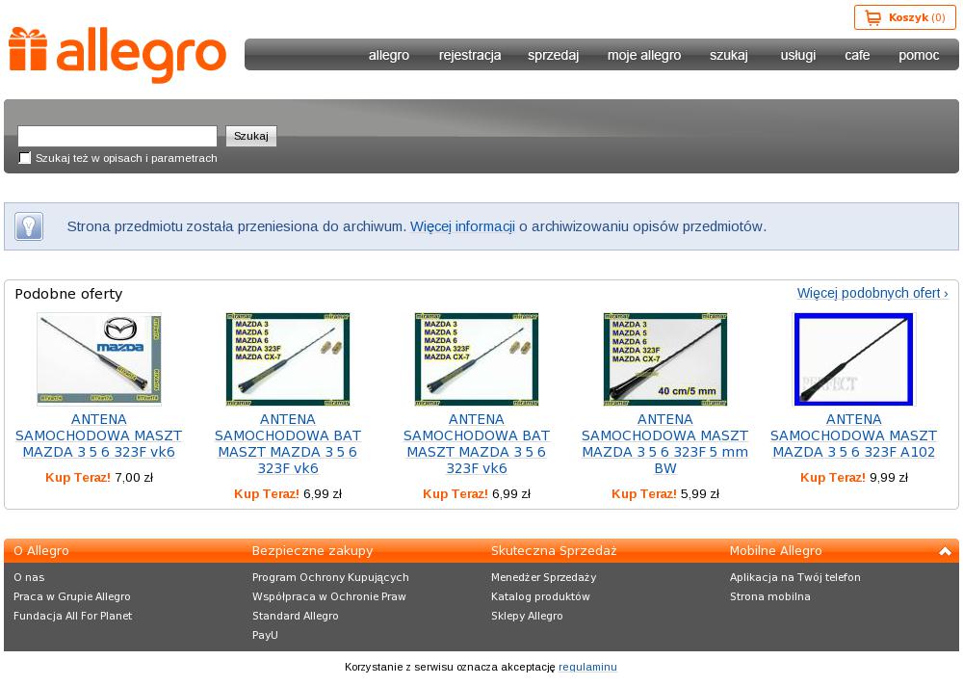Open 'Więcej podobnych ofert' link
Screen dimensions: 963x686
coord(872,293)
